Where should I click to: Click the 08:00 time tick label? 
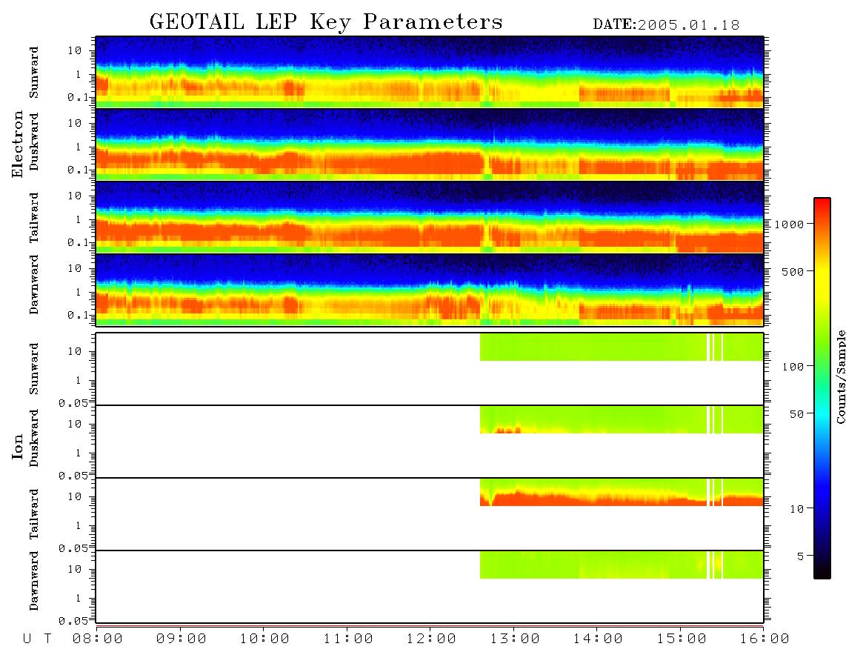pos(98,639)
